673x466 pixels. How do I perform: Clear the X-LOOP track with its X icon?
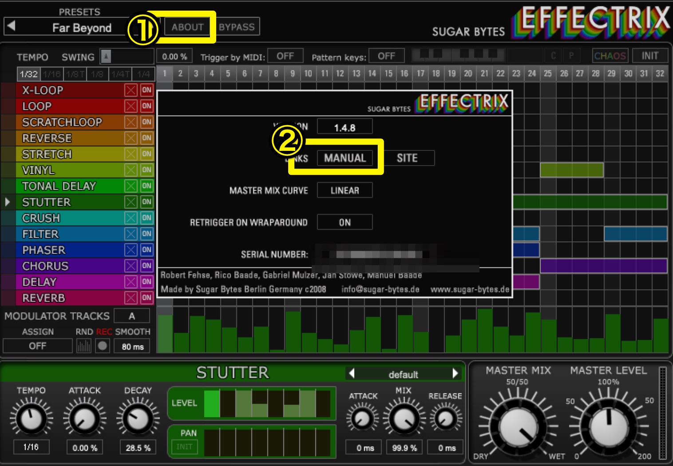click(131, 90)
